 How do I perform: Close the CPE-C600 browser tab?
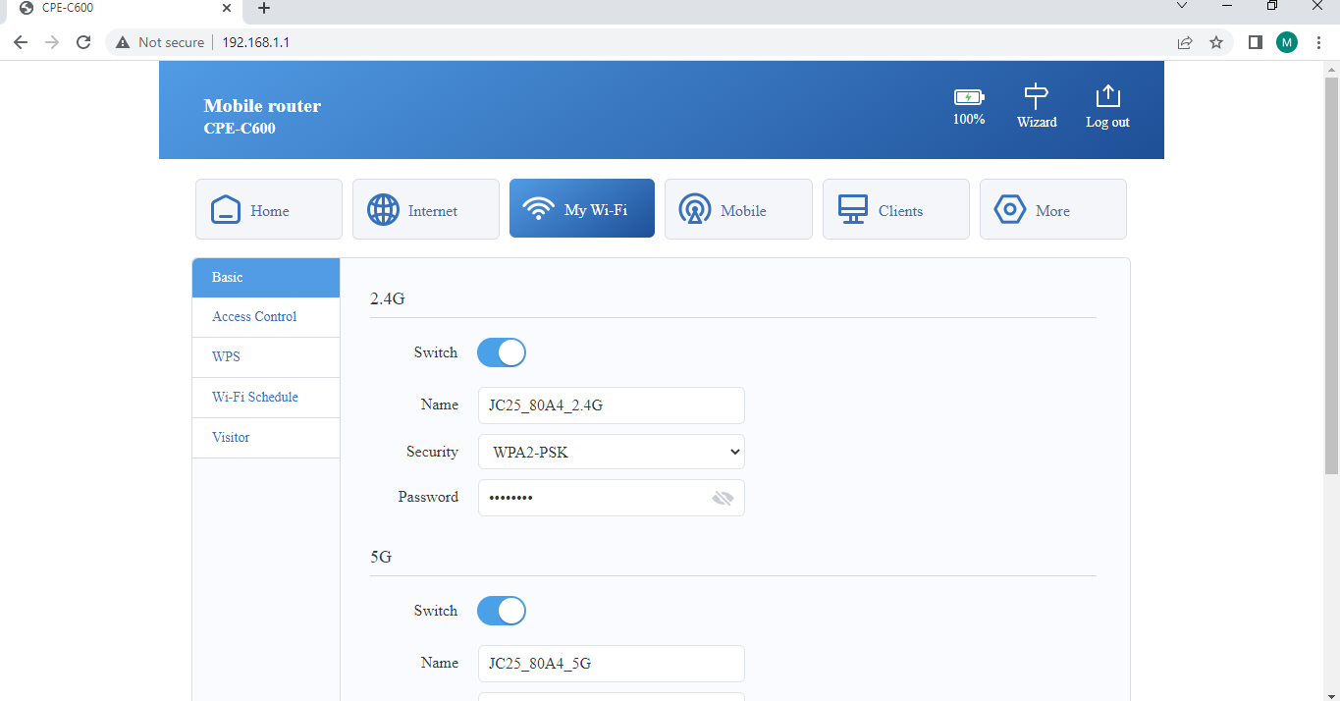[227, 7]
